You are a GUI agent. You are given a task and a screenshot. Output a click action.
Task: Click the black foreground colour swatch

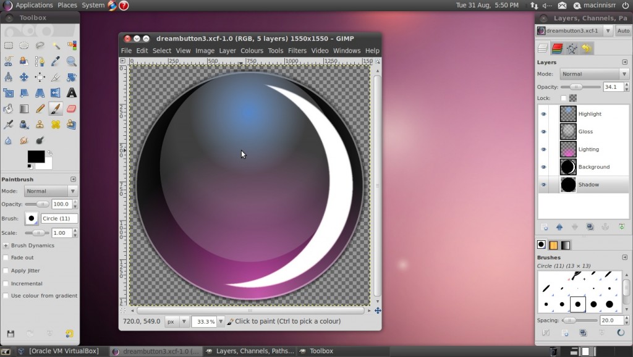[35, 156]
